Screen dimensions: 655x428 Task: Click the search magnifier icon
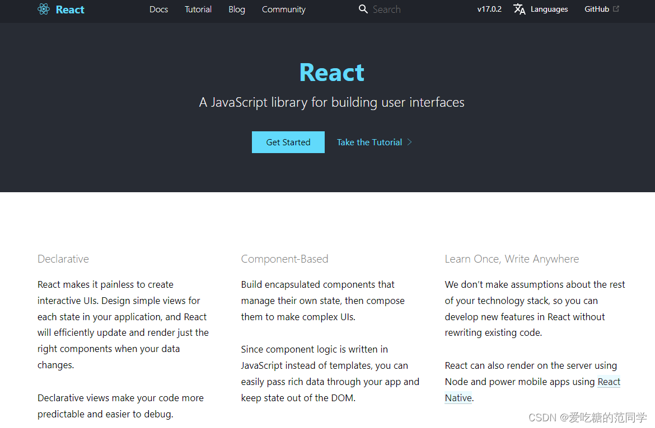pos(363,9)
